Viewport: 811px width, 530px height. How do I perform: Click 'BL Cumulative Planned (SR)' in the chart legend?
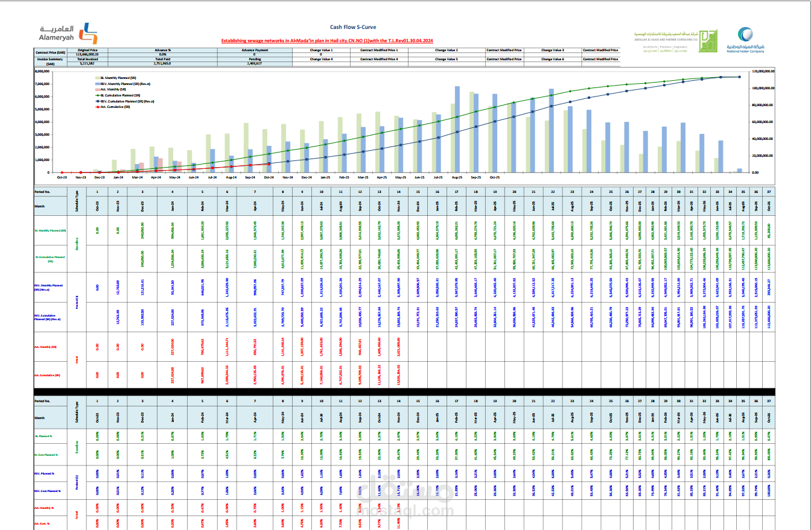click(117, 95)
